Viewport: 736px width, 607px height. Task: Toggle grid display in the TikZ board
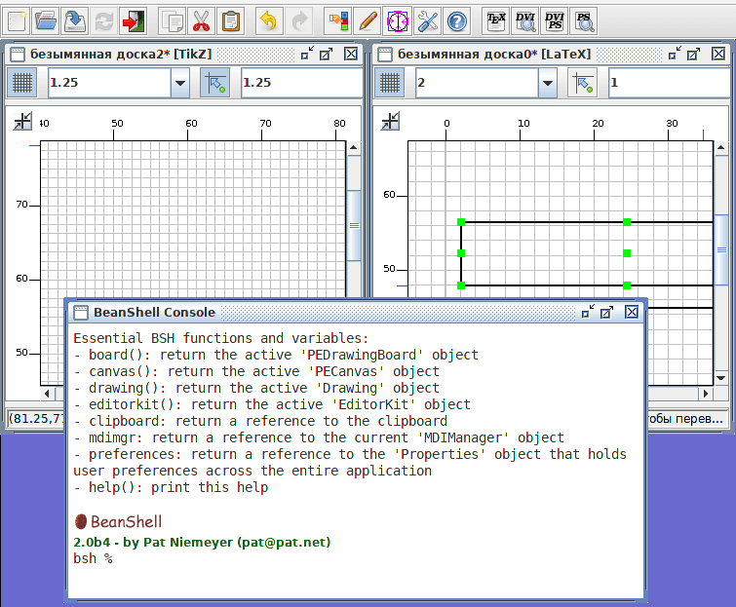[21, 83]
